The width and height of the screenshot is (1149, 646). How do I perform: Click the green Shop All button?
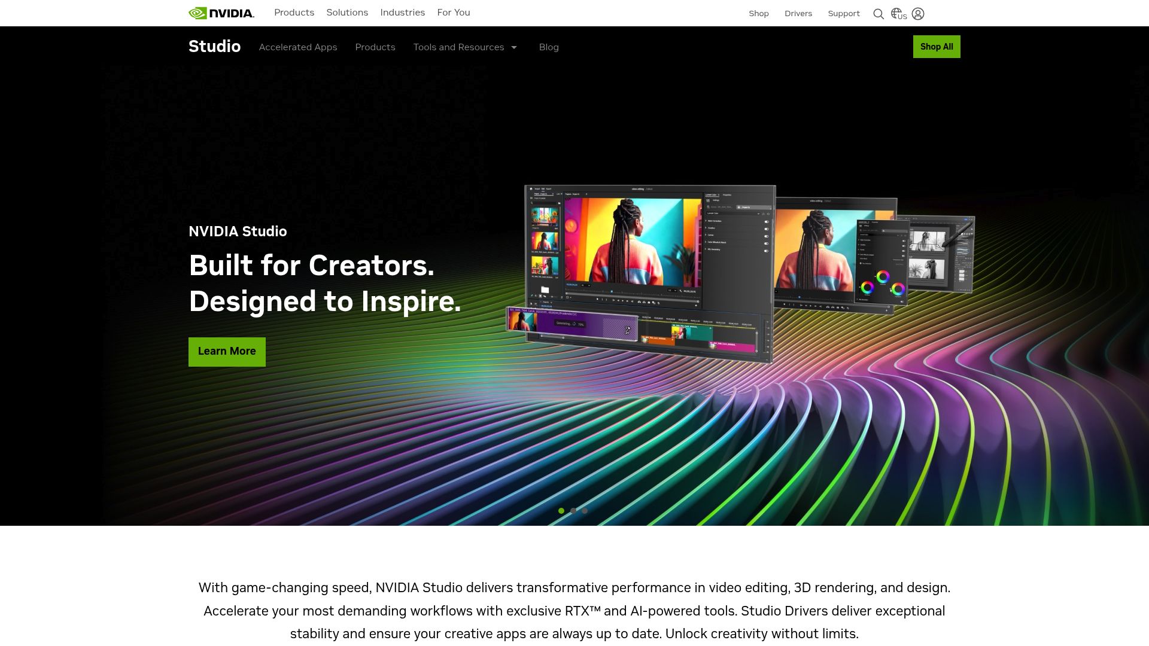point(937,46)
